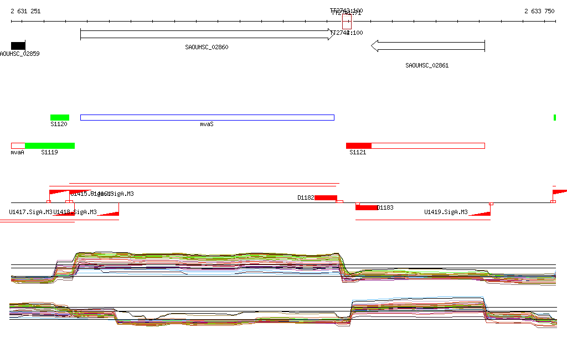
Task: Click the end coordinate 2 633 750
Action: [539, 11]
